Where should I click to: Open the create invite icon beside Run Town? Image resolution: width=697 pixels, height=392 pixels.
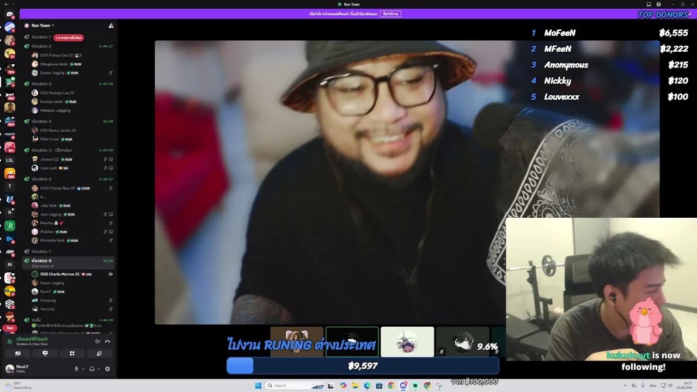111,26
